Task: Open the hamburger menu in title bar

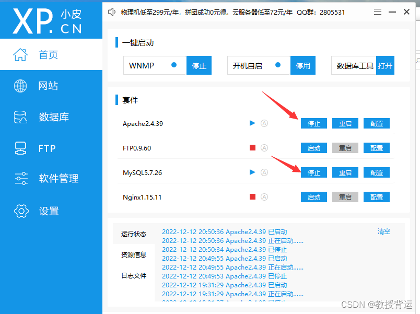Action: pyautogui.click(x=378, y=12)
